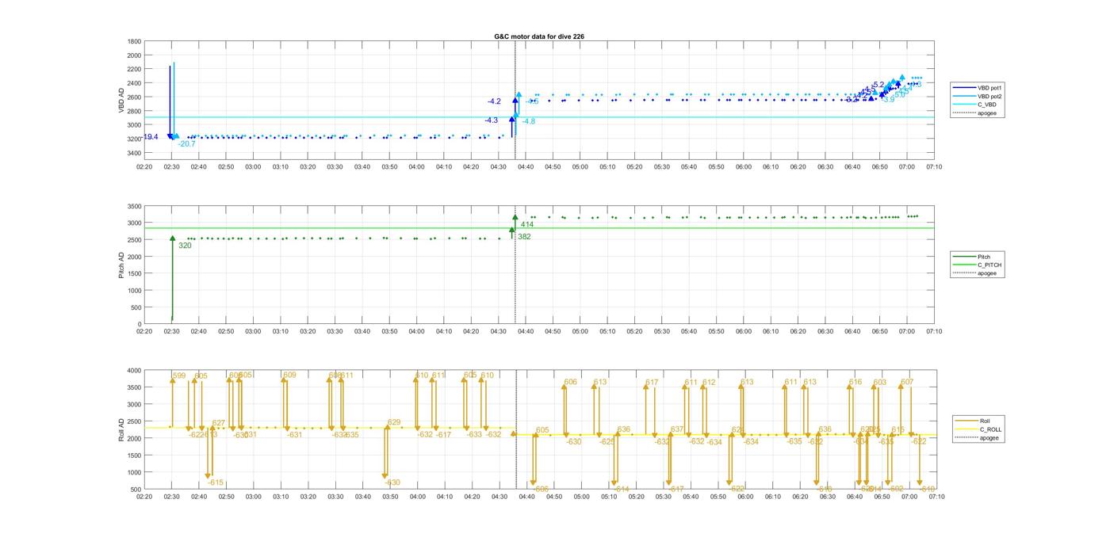Click the "1800" tick on the VBD y-axis
This screenshot has width=1110, height=549.
click(x=135, y=41)
